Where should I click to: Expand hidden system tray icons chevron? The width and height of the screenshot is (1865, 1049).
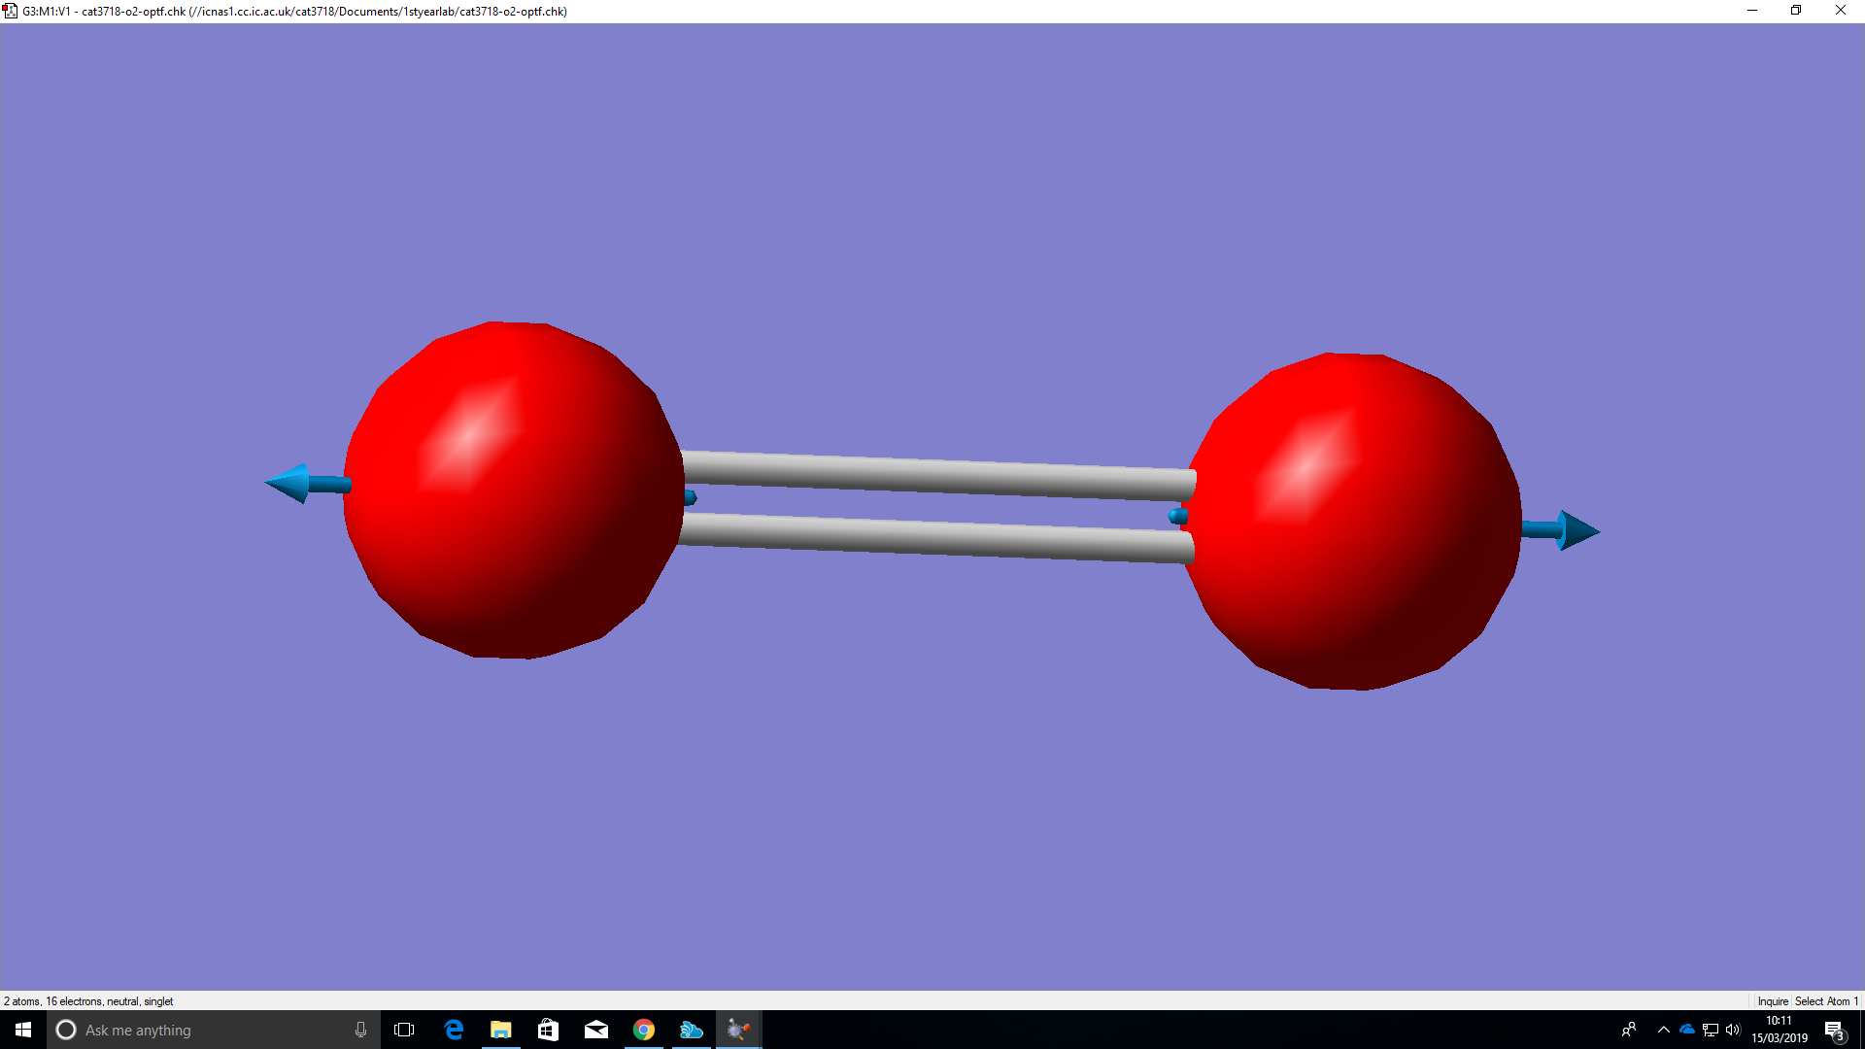click(x=1664, y=1030)
